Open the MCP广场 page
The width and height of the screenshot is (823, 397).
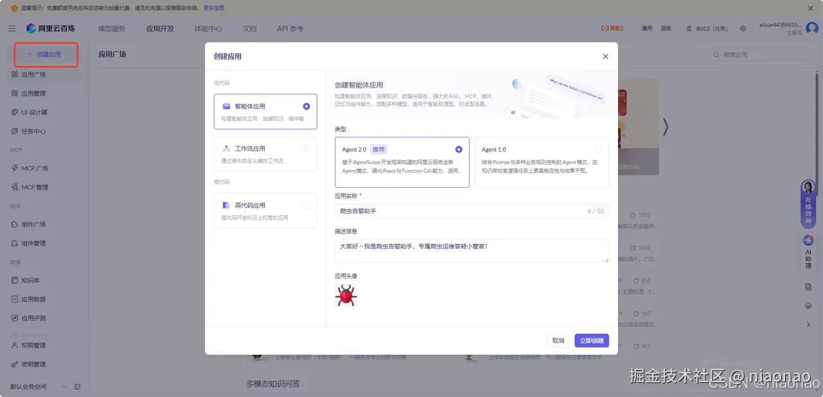[31, 169]
